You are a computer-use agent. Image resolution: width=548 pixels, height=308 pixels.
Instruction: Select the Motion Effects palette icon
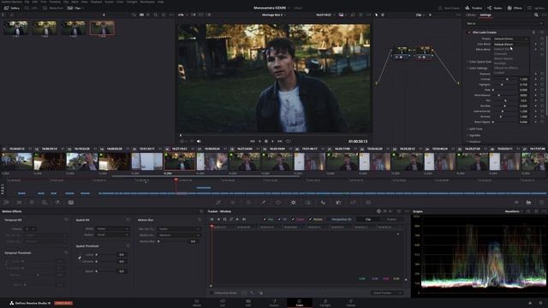pos(70,202)
